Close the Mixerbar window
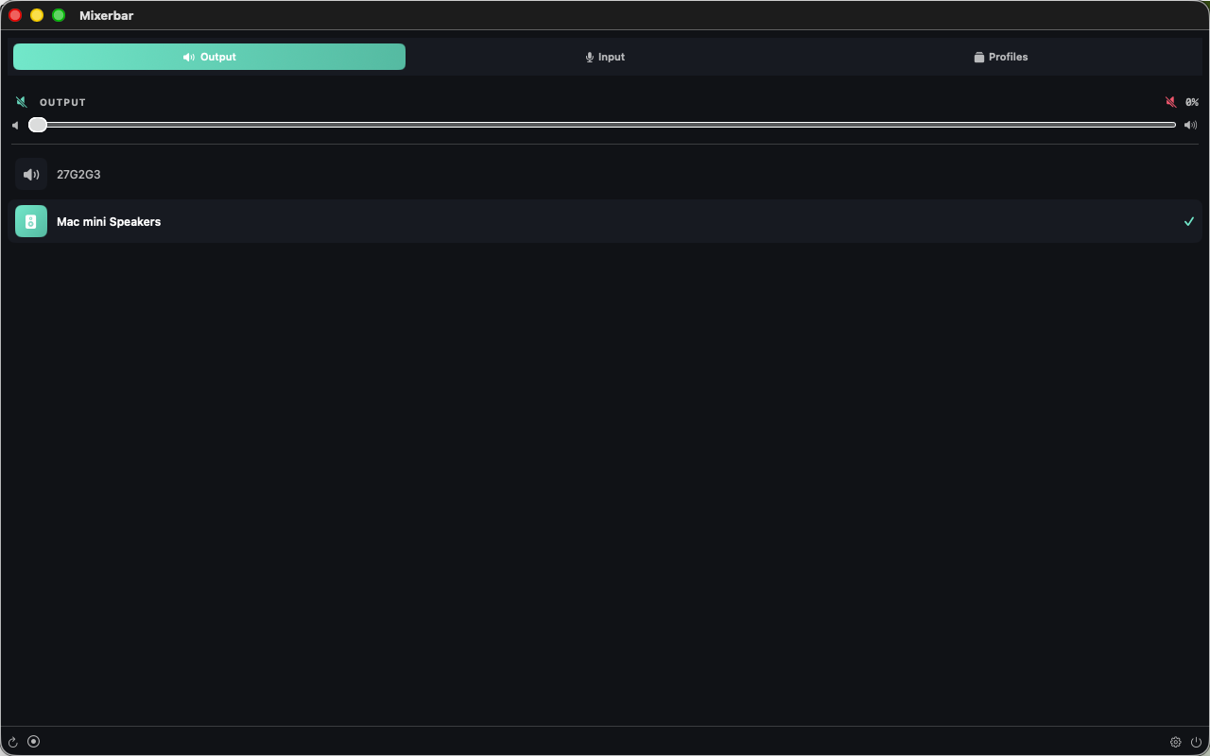The image size is (1210, 756). (x=15, y=15)
